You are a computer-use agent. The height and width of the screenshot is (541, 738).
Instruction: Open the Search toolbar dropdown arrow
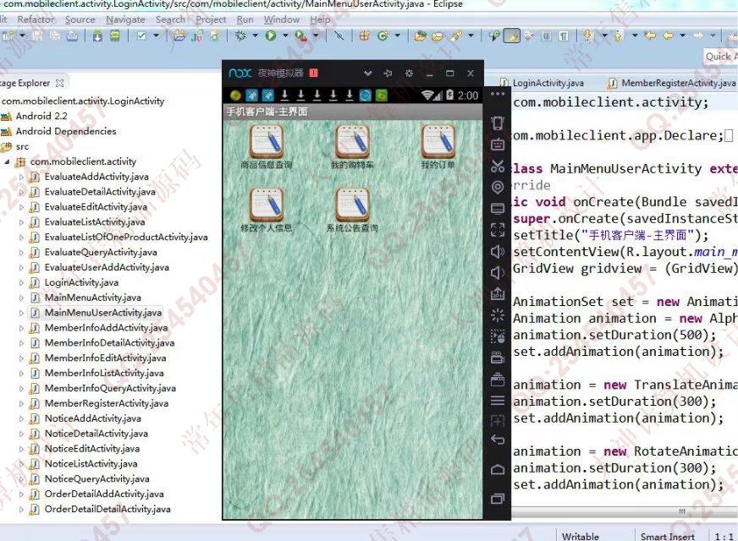point(471,36)
